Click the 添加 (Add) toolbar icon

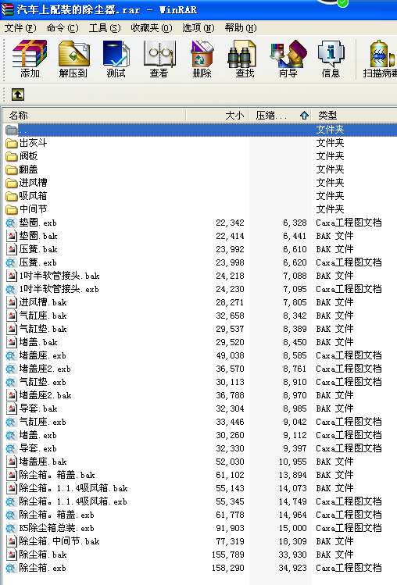pos(30,54)
